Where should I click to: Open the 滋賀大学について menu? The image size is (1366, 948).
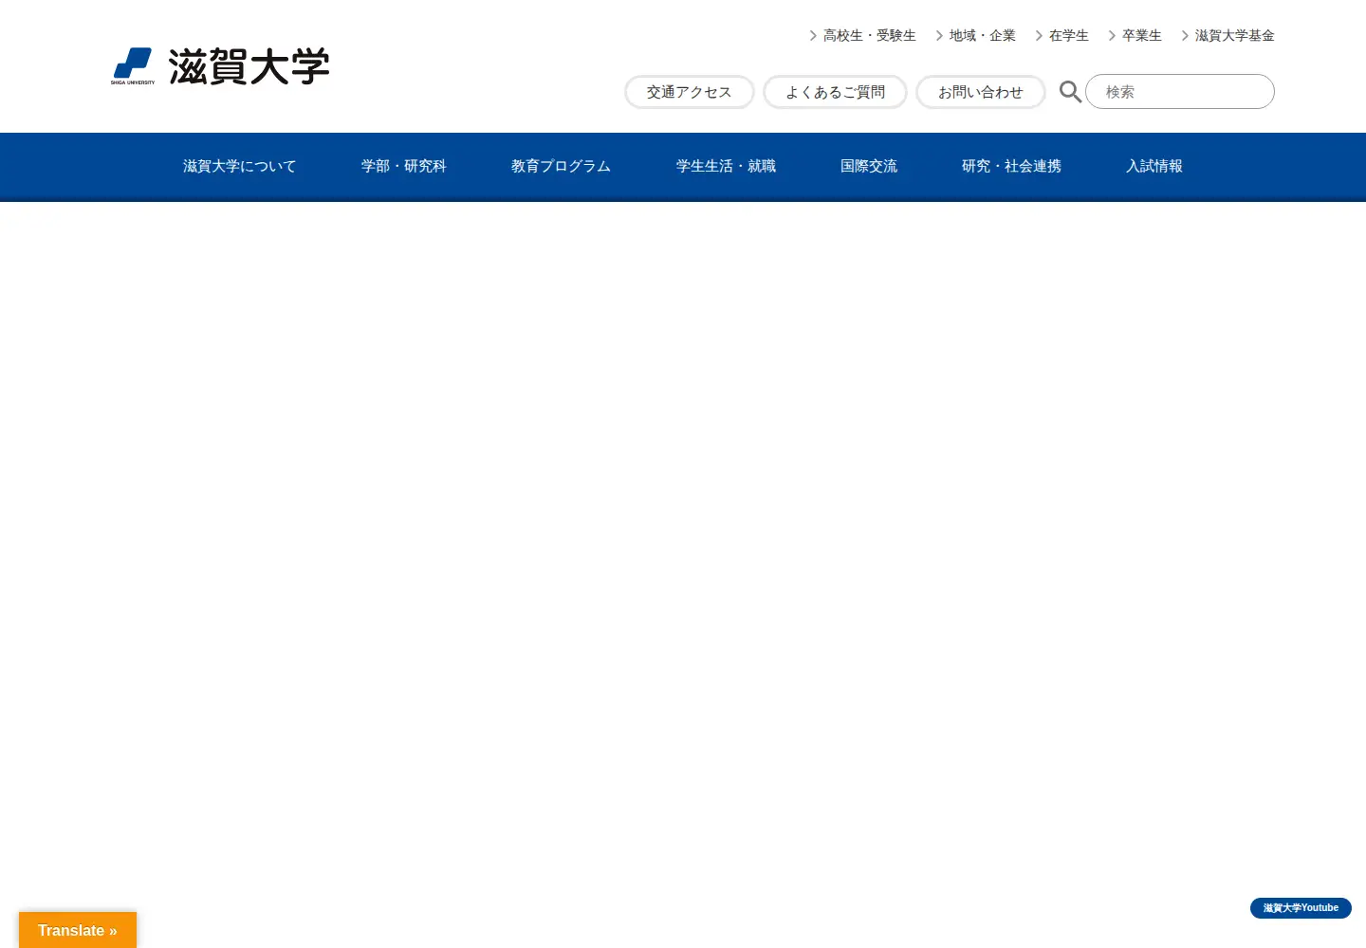coord(240,166)
